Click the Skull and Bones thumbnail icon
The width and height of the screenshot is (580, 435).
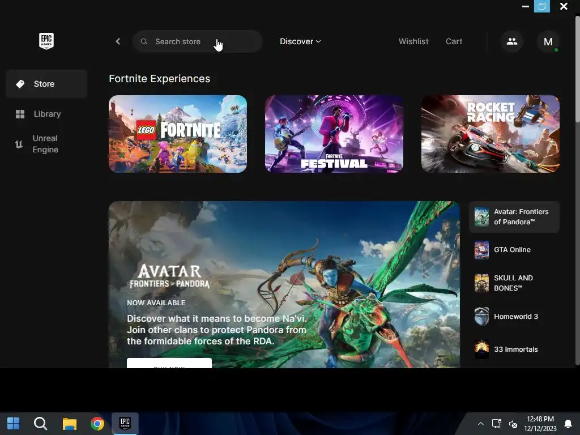(x=481, y=283)
